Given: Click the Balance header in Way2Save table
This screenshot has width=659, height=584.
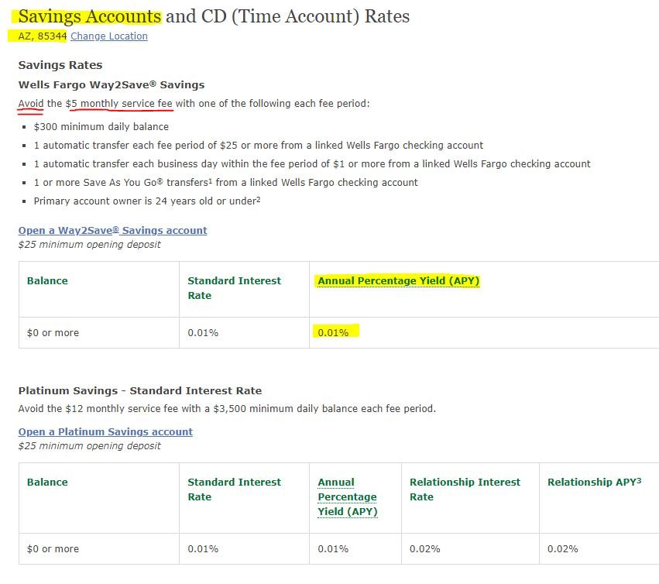Looking at the screenshot, I should (47, 281).
